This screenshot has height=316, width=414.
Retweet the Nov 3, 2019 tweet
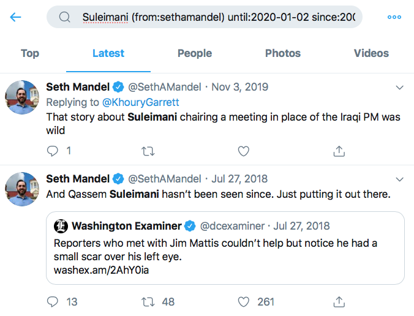tap(148, 150)
